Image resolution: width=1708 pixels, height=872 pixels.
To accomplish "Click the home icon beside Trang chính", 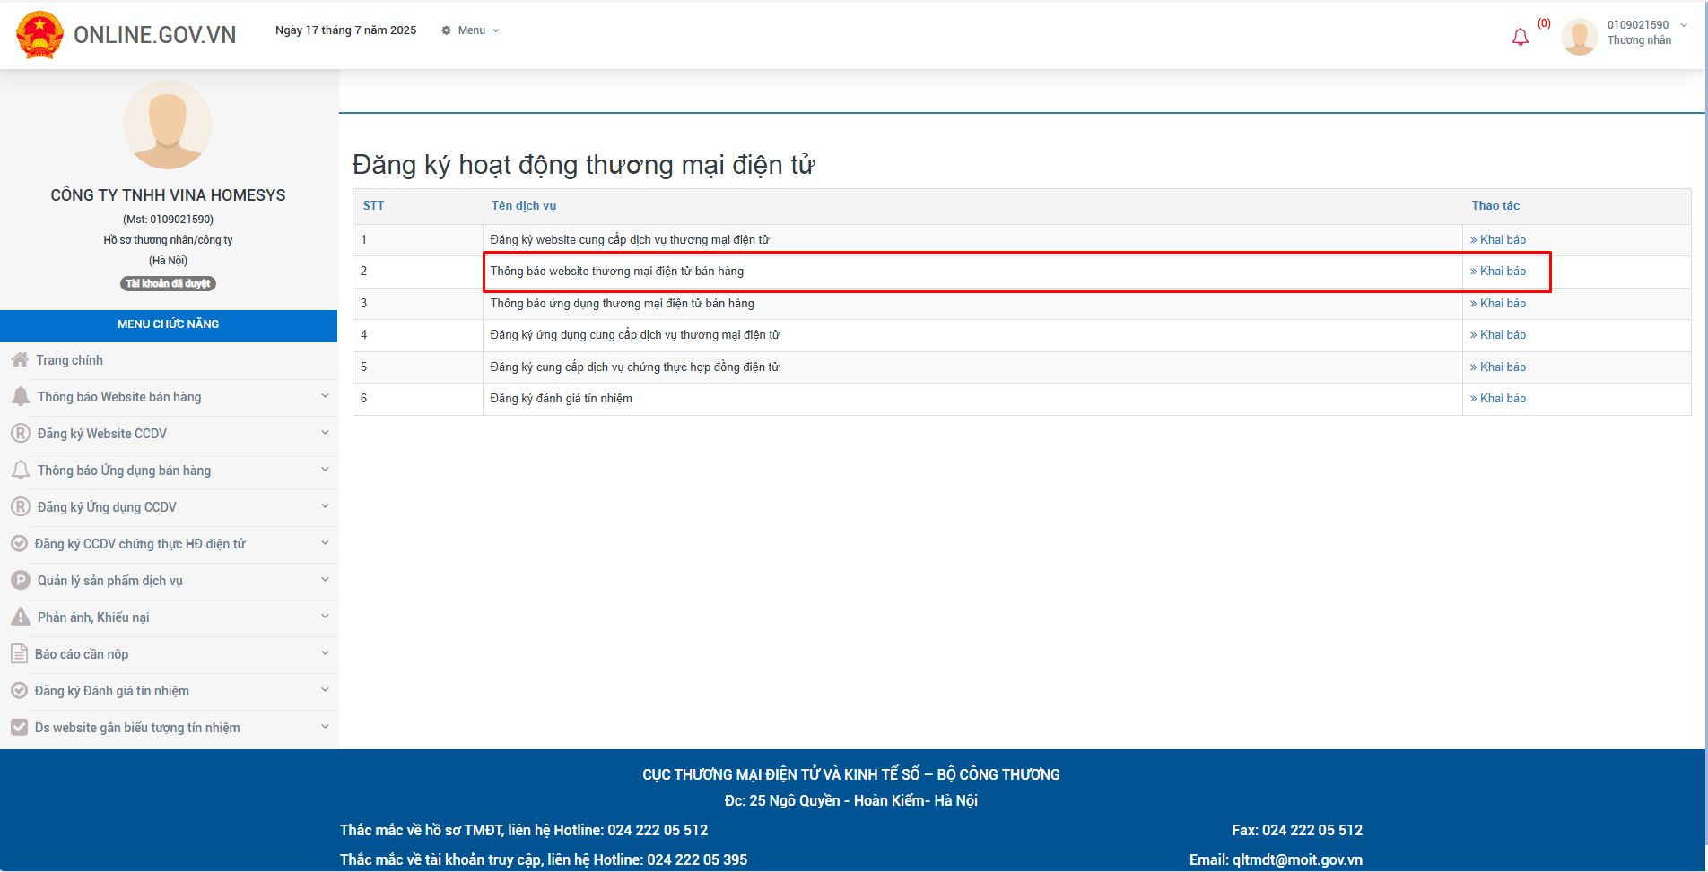I will (20, 360).
